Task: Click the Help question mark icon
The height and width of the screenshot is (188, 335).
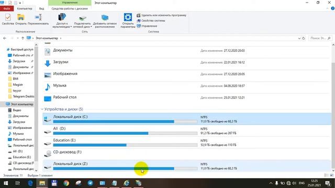Action: point(332,8)
